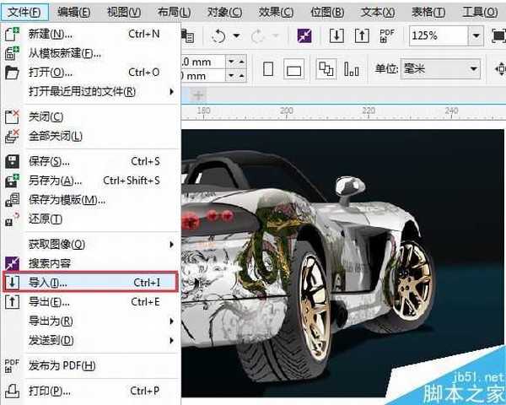Expand 打开最近用过的文件(R) submenu
Image resolution: width=506 pixels, height=405 pixels.
click(90, 92)
